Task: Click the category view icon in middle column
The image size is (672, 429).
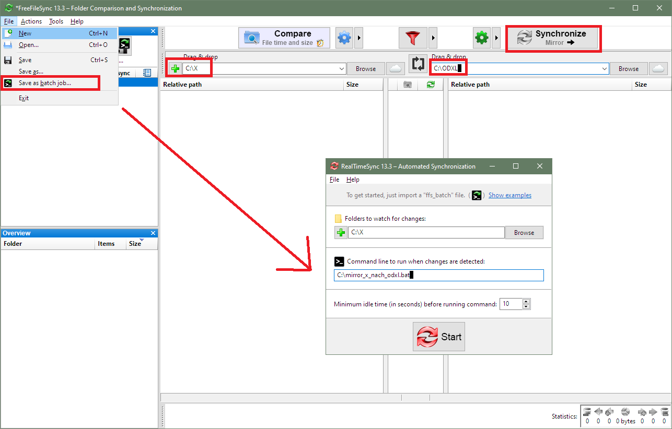Action: pyautogui.click(x=408, y=85)
